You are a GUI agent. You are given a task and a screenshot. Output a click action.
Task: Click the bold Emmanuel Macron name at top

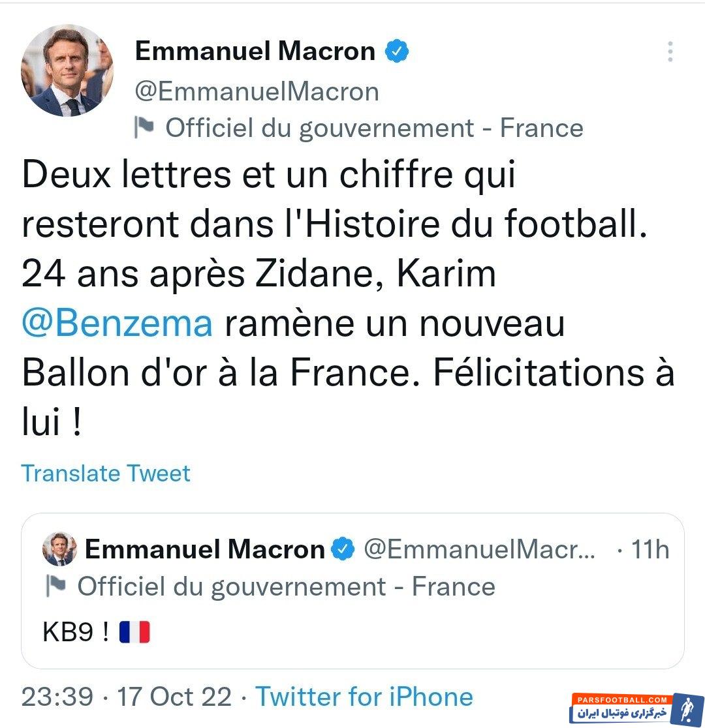[x=255, y=52]
